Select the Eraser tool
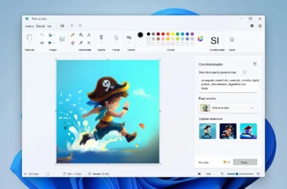 pos(73,43)
